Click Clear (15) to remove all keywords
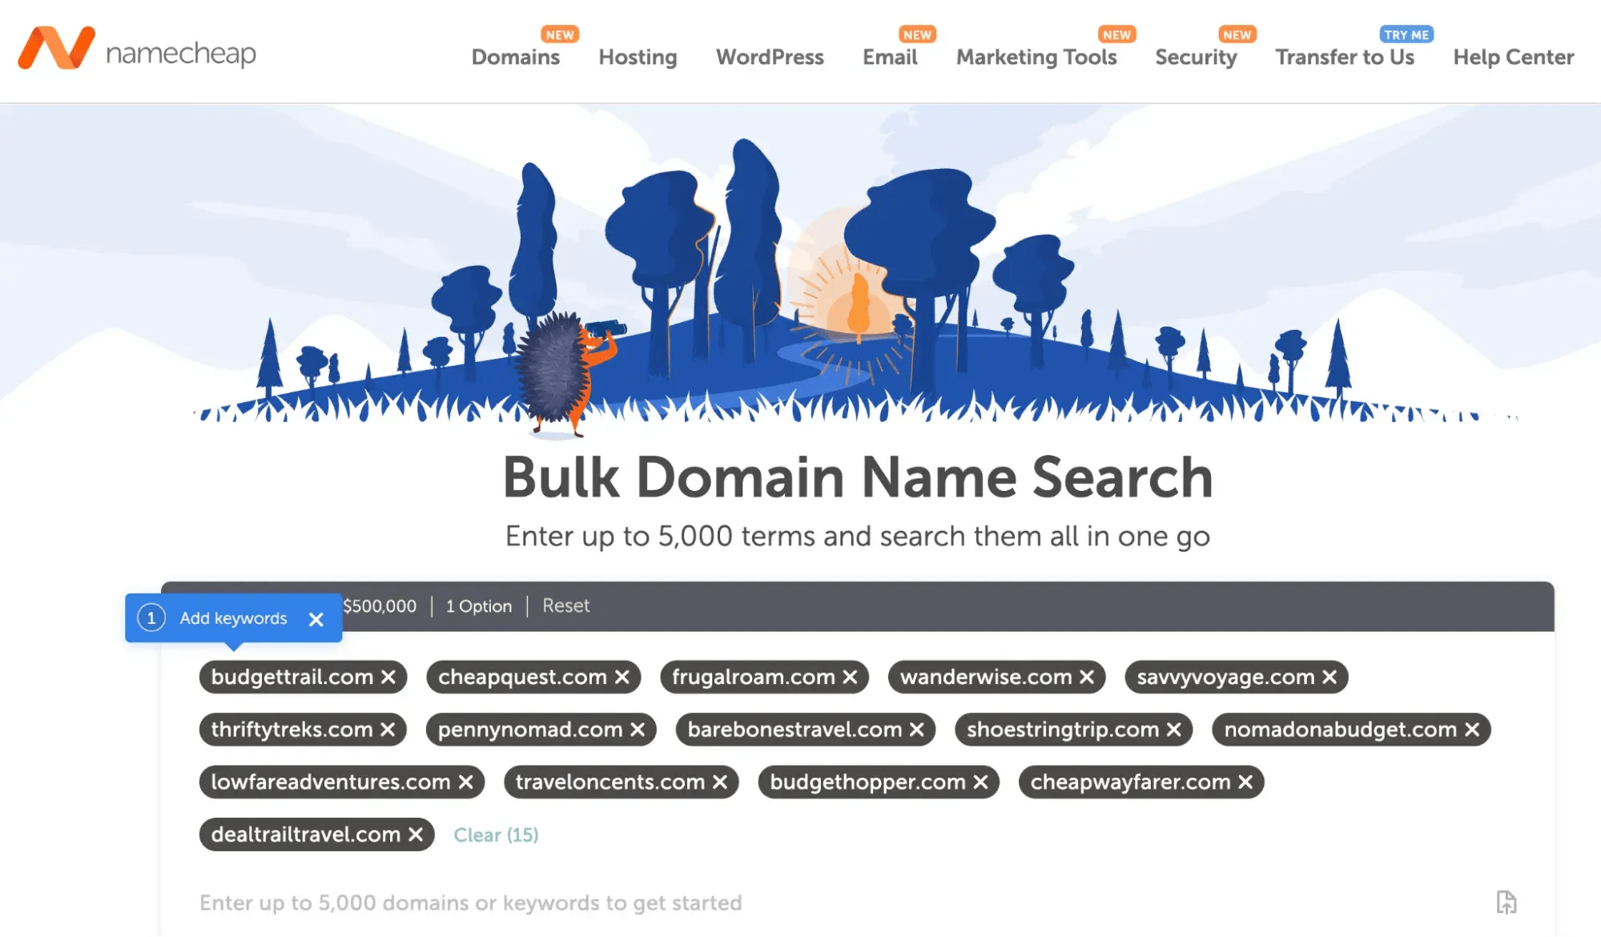The image size is (1601, 937). (x=496, y=834)
